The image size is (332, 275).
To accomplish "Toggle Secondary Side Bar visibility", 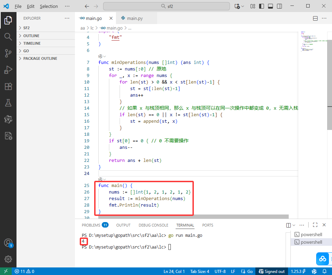I will [x=279, y=6].
